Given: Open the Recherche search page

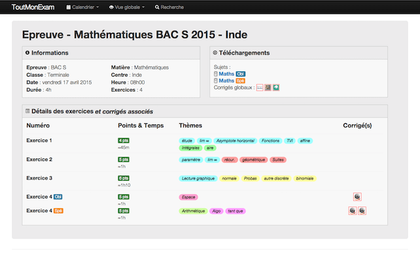Looking at the screenshot, I should click(x=169, y=7).
